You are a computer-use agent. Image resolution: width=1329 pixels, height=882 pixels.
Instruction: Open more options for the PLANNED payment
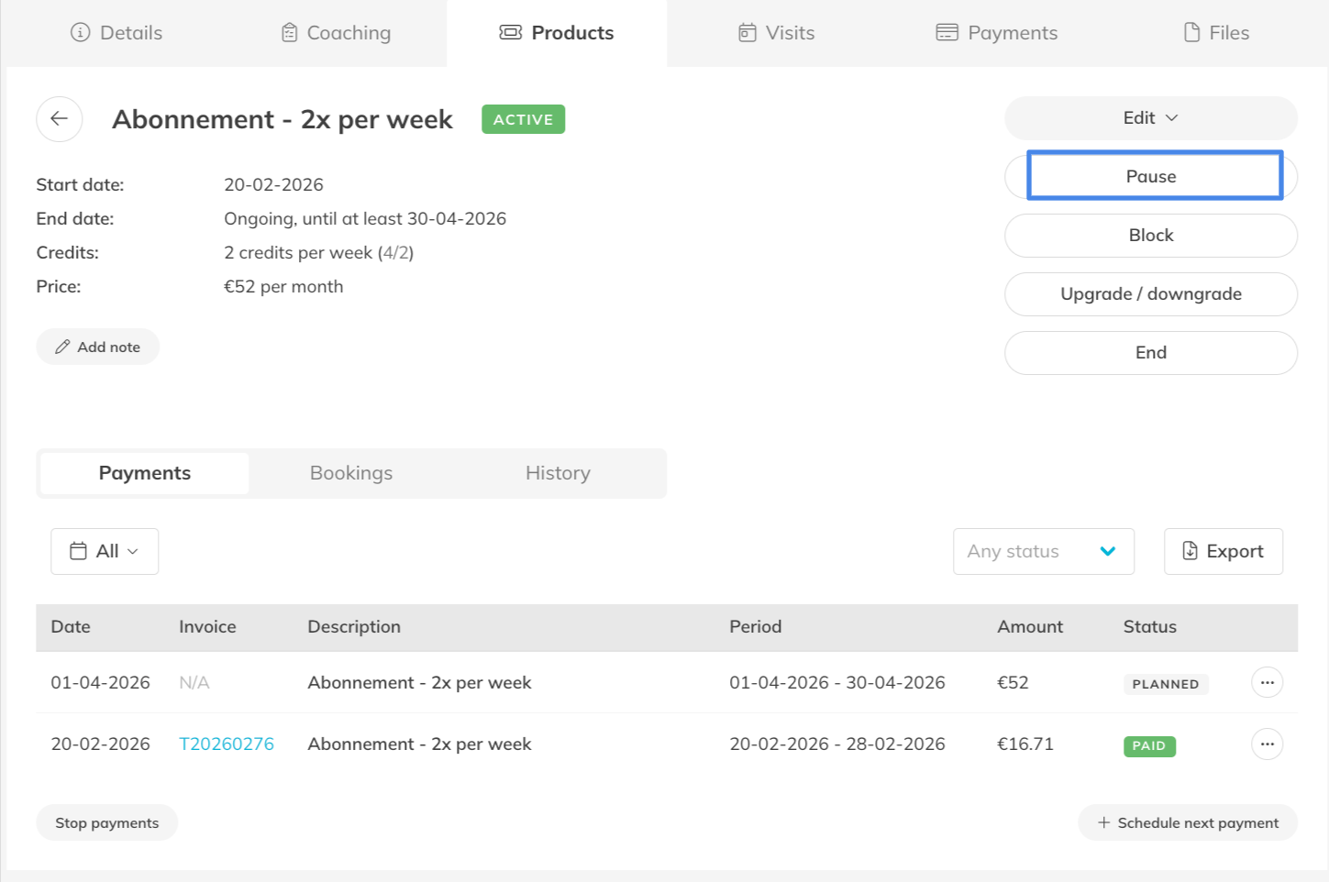(x=1267, y=683)
